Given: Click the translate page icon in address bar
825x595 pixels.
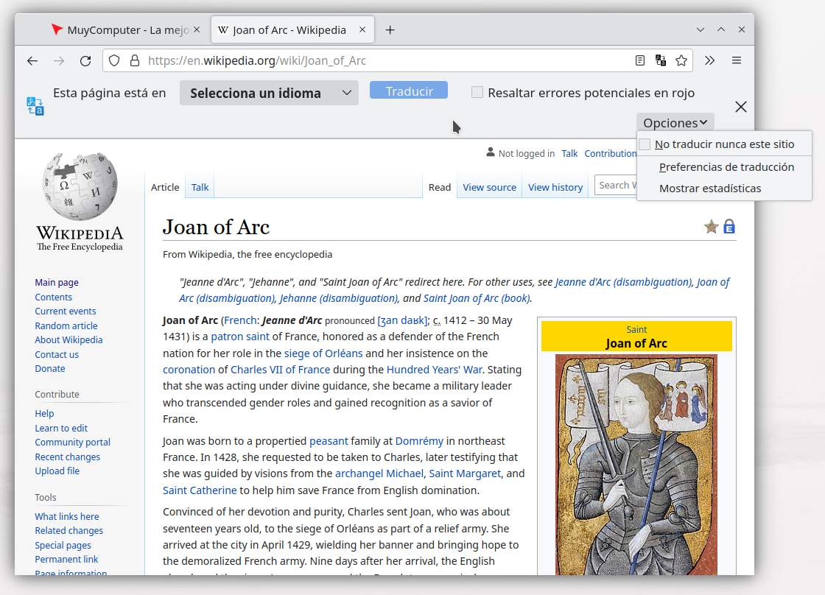Looking at the screenshot, I should click(x=661, y=60).
